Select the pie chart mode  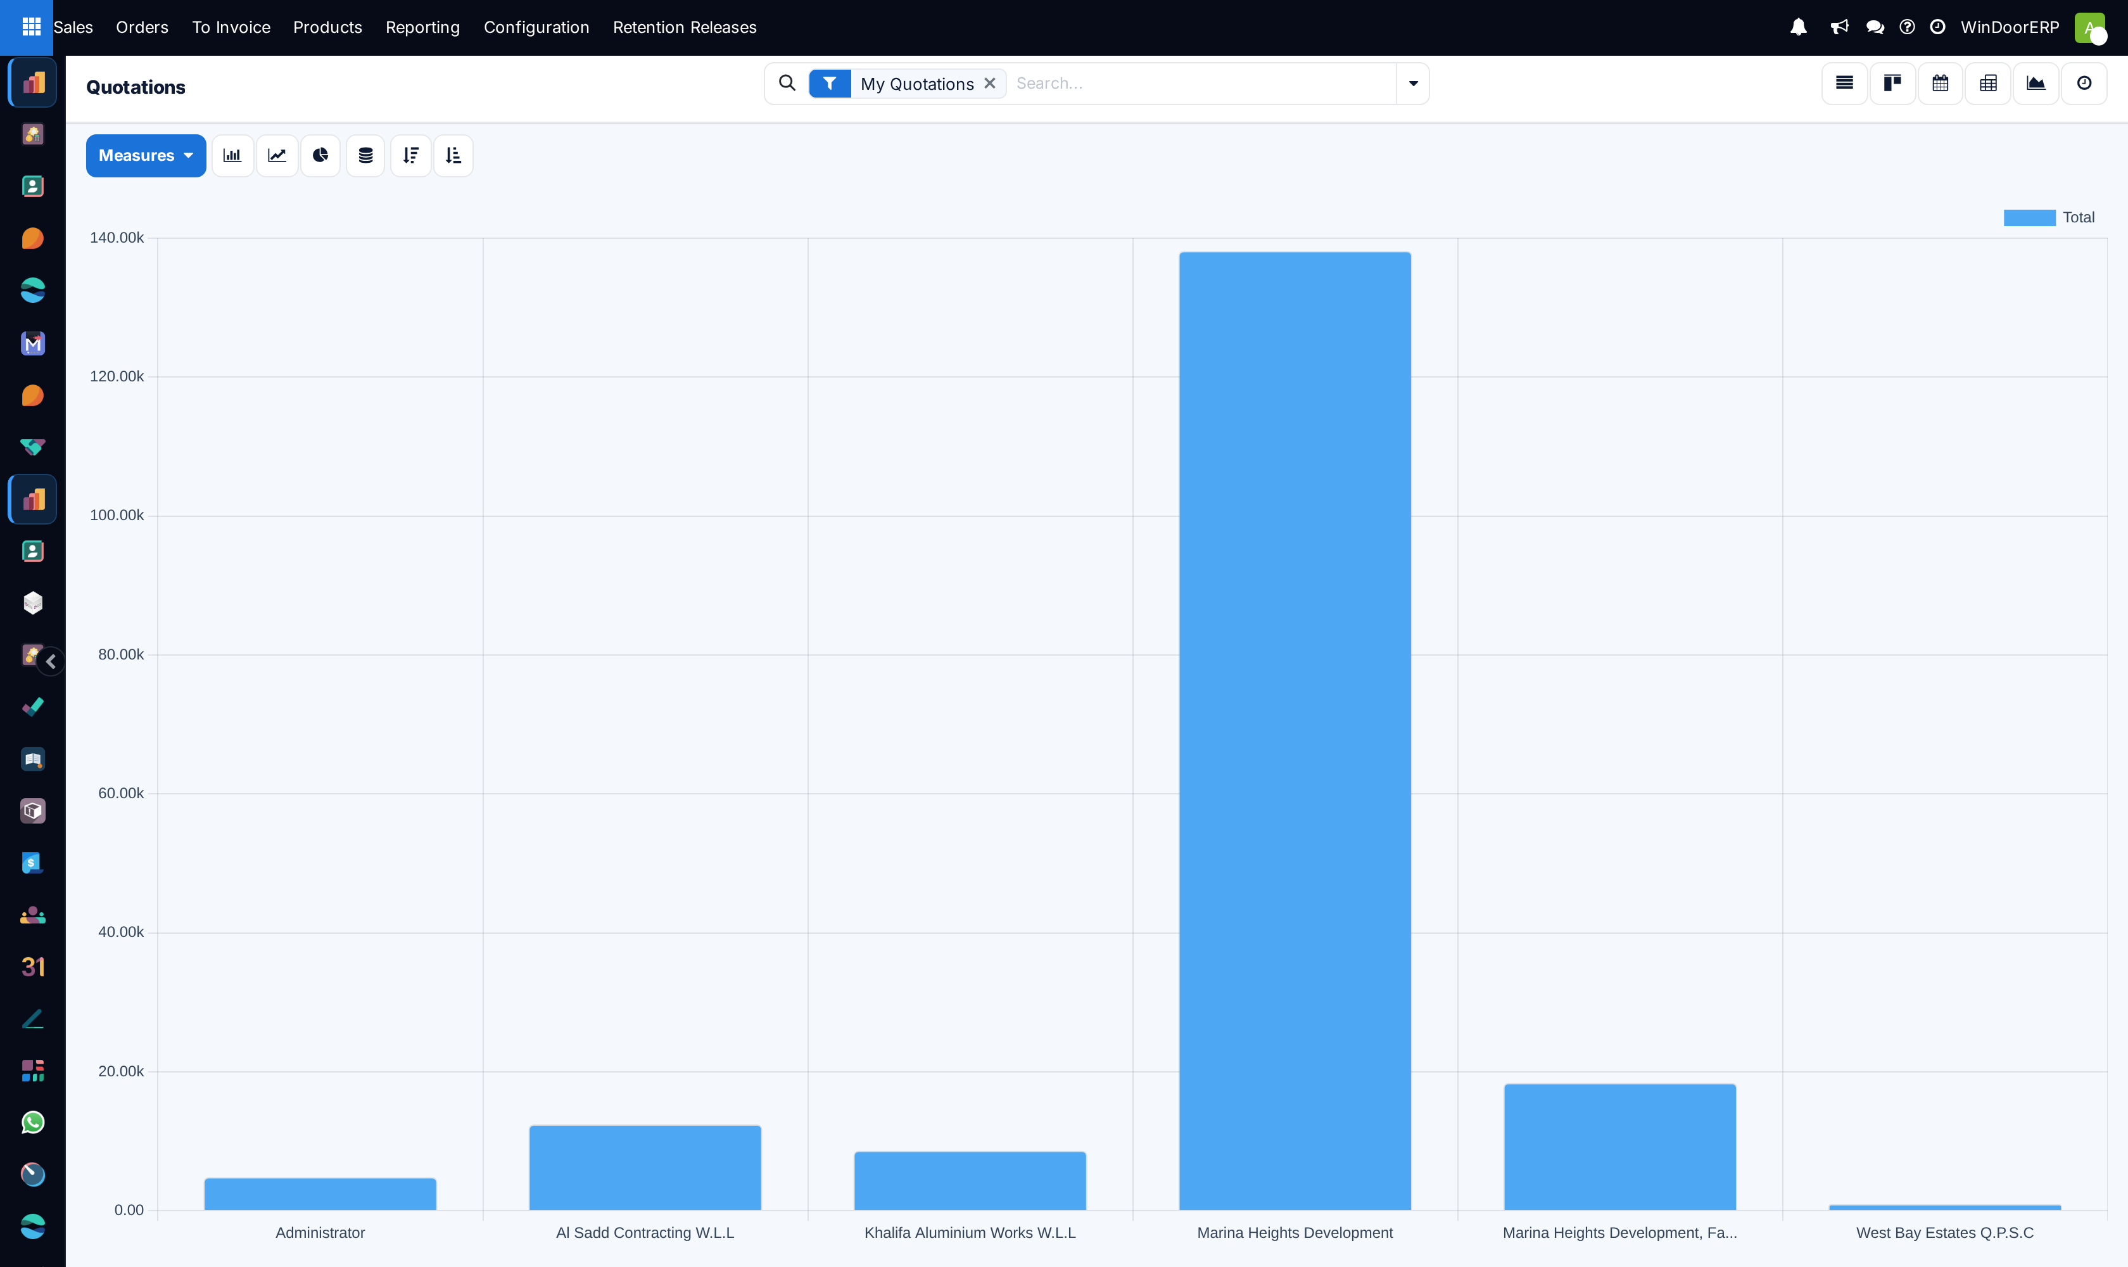pos(321,155)
